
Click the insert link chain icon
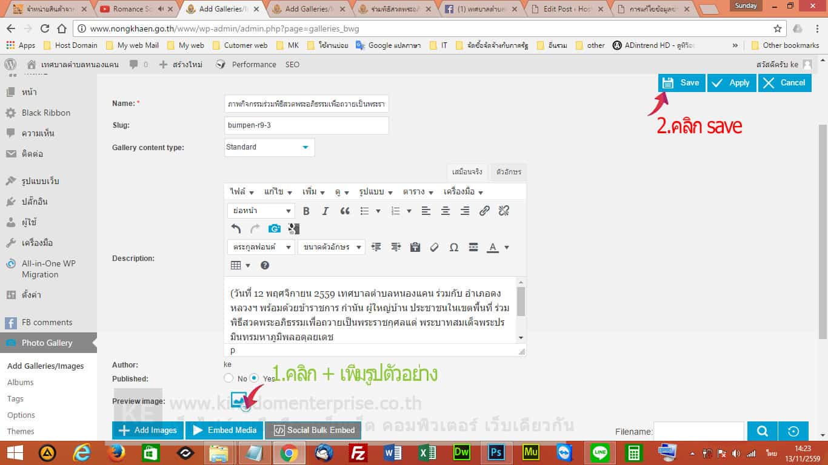pyautogui.click(x=484, y=211)
